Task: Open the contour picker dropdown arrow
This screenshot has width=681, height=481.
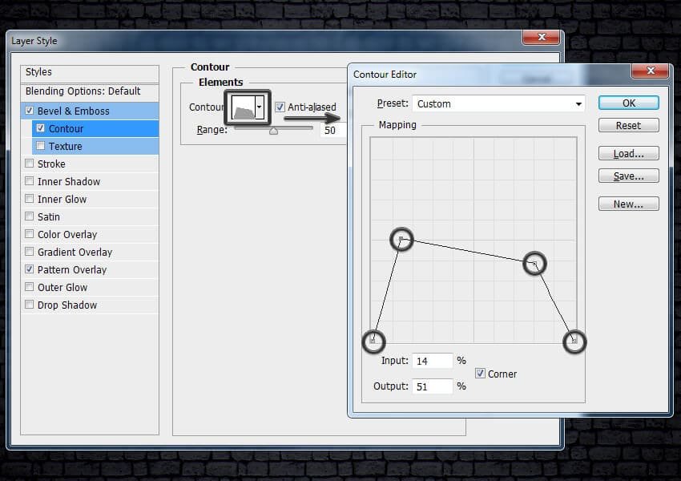Action: coord(260,107)
